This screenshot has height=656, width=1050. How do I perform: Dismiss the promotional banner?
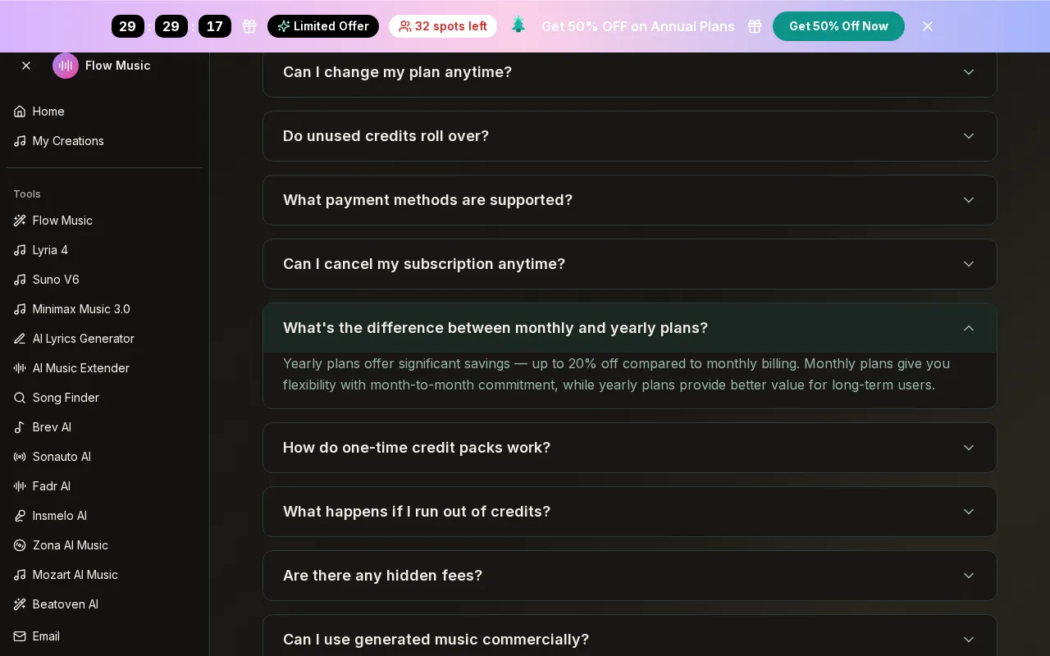point(928,26)
